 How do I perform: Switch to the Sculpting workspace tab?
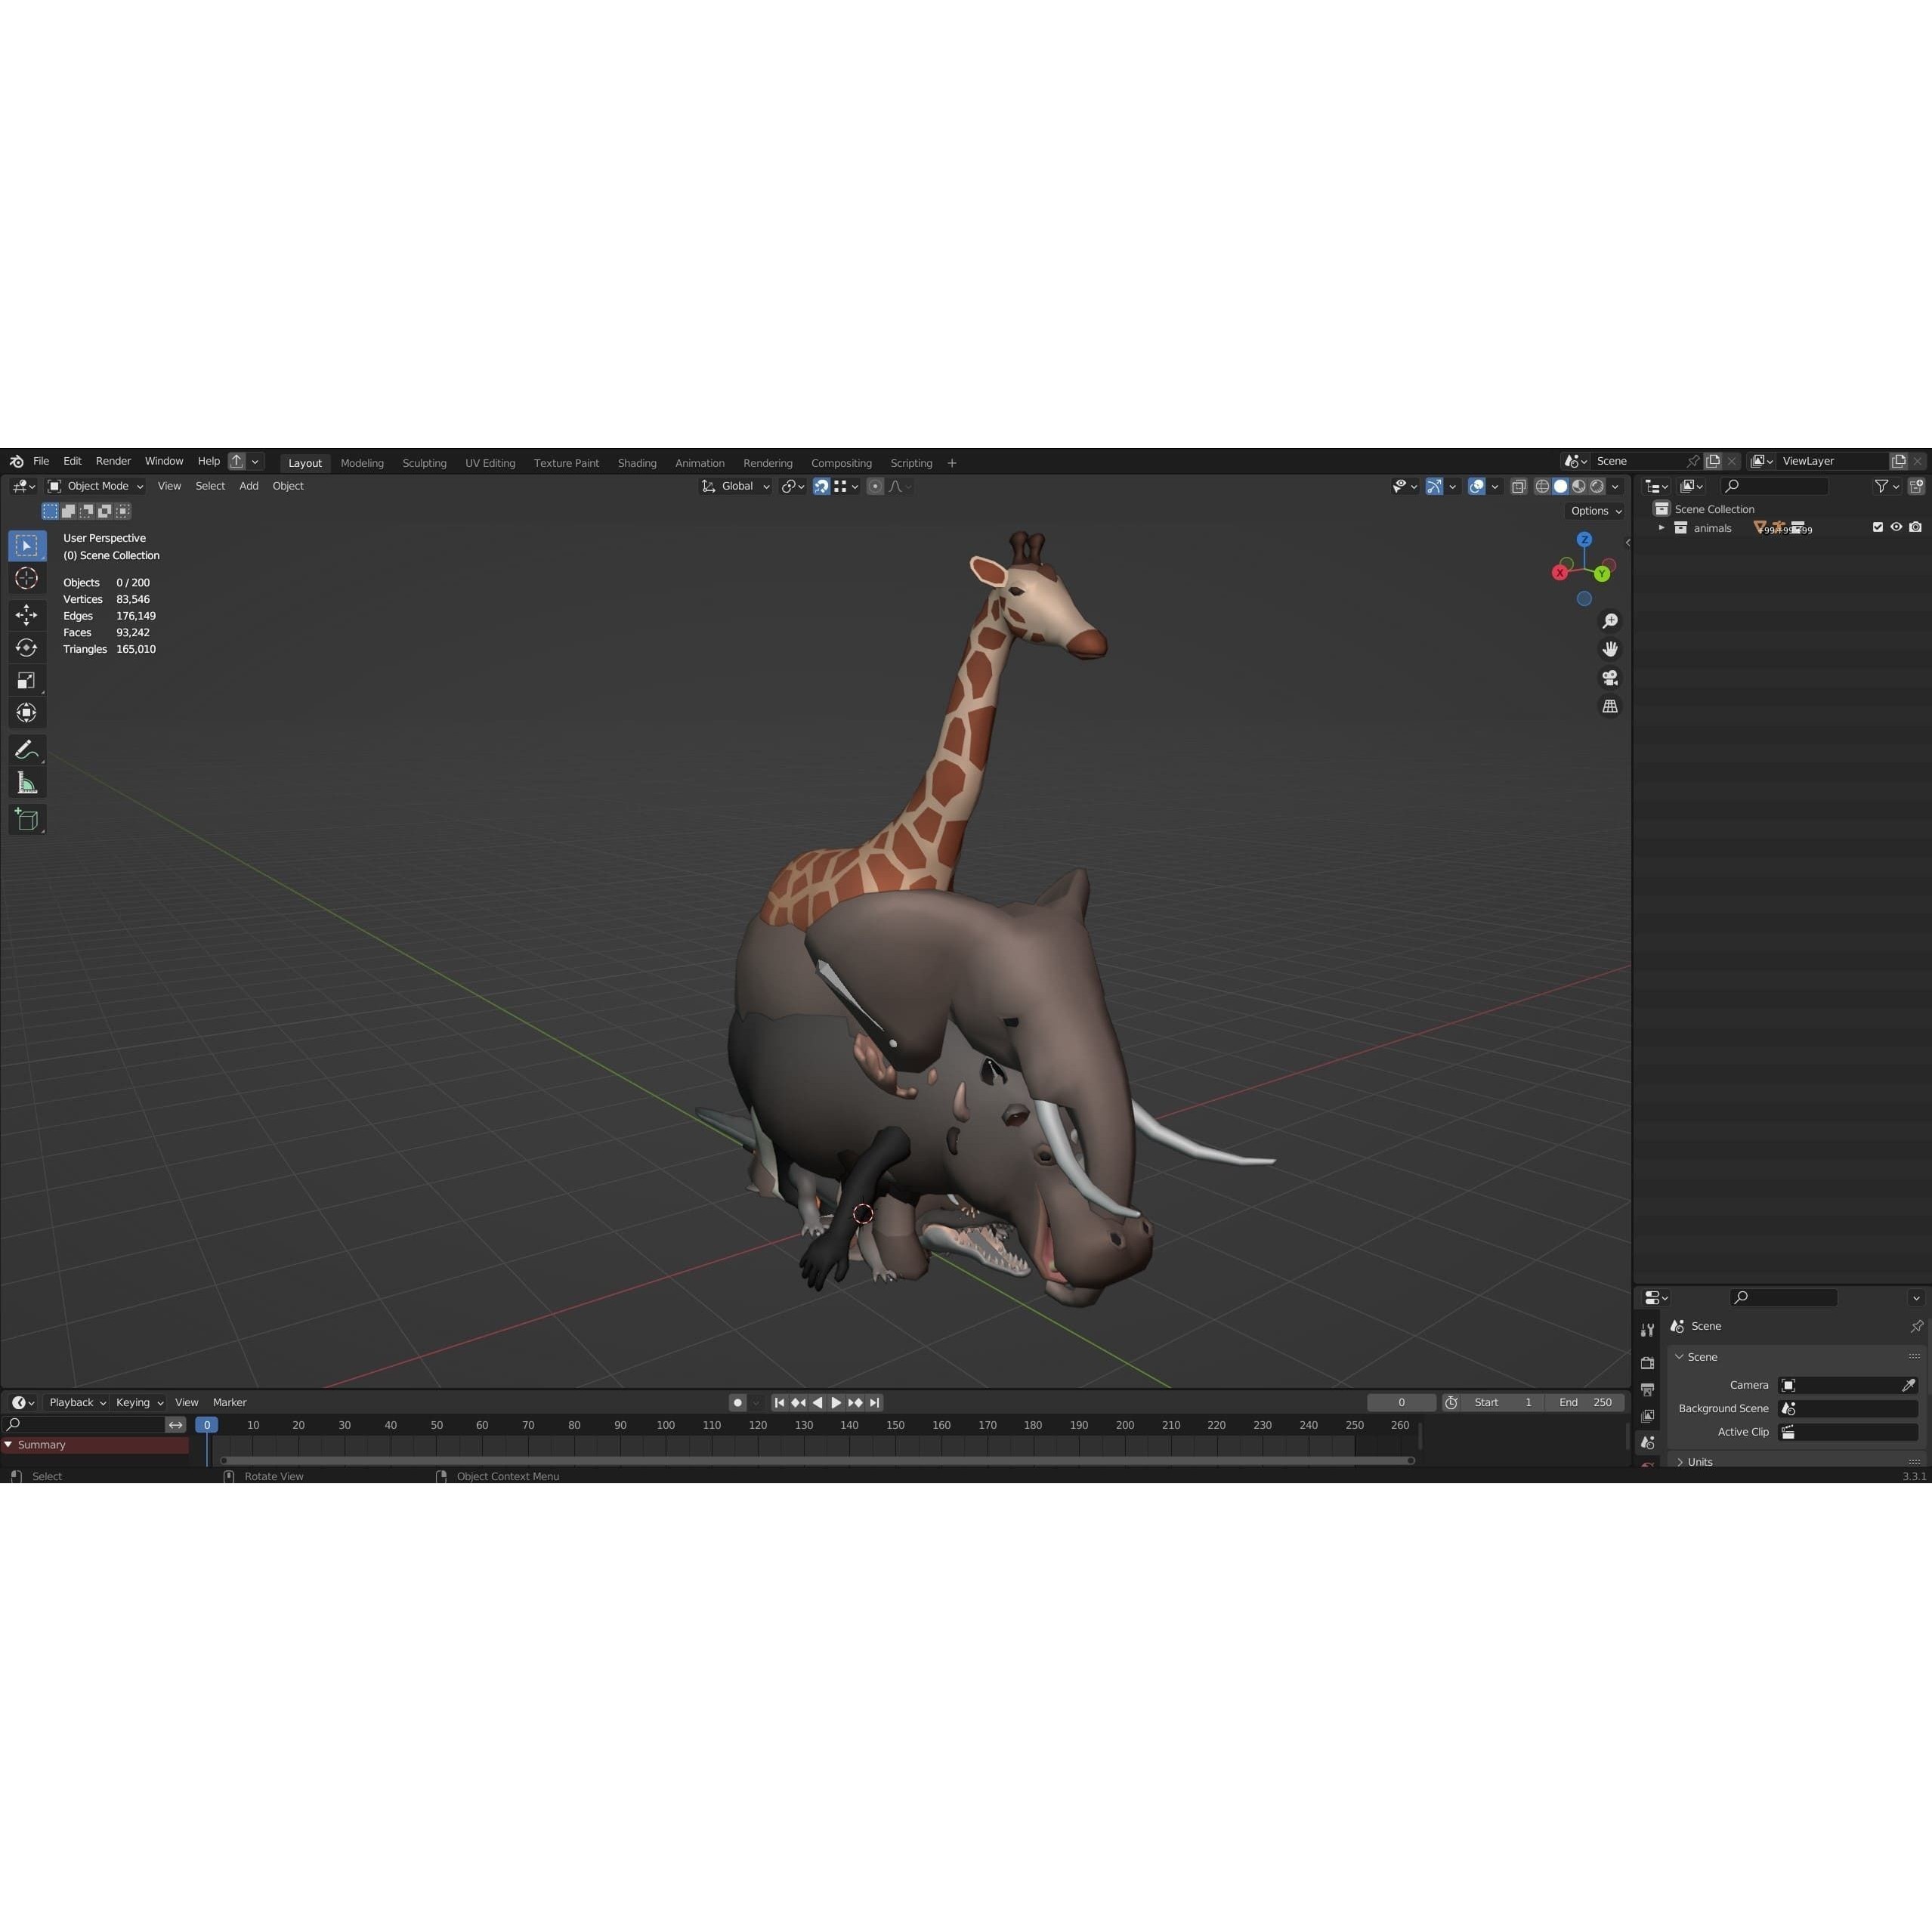point(424,462)
